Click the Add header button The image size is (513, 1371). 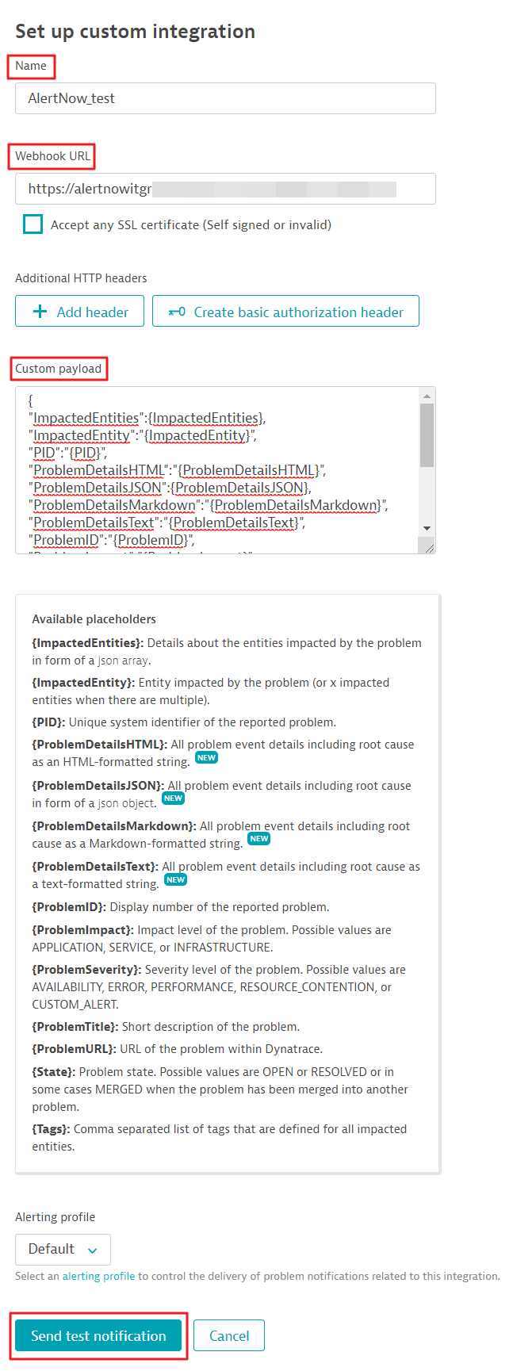79,312
